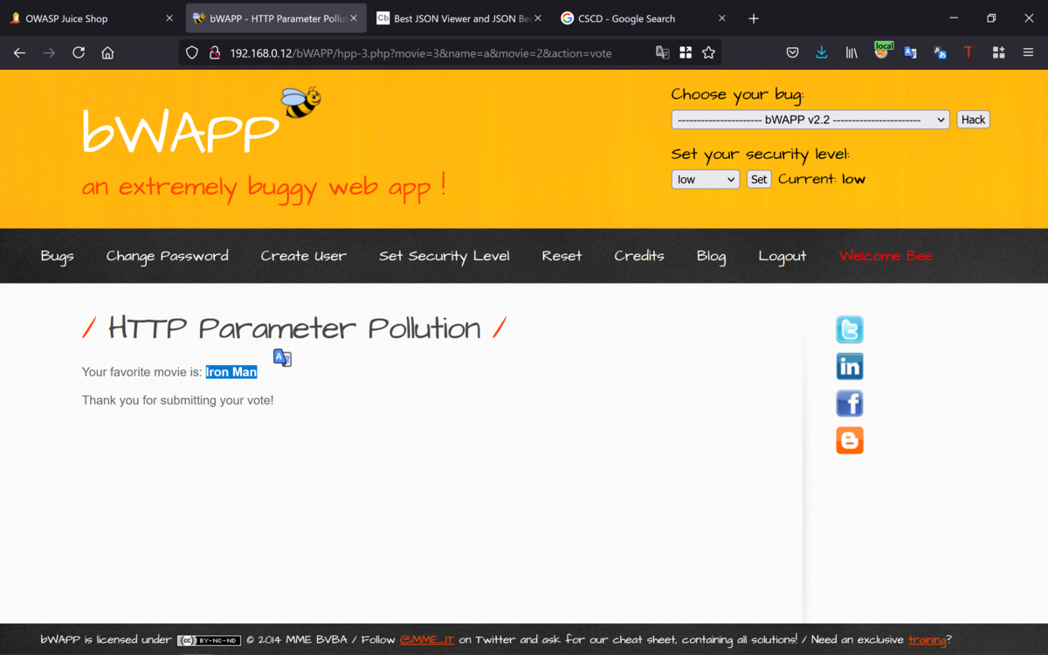Close the OWASP Juice Shop tab

[x=169, y=18]
